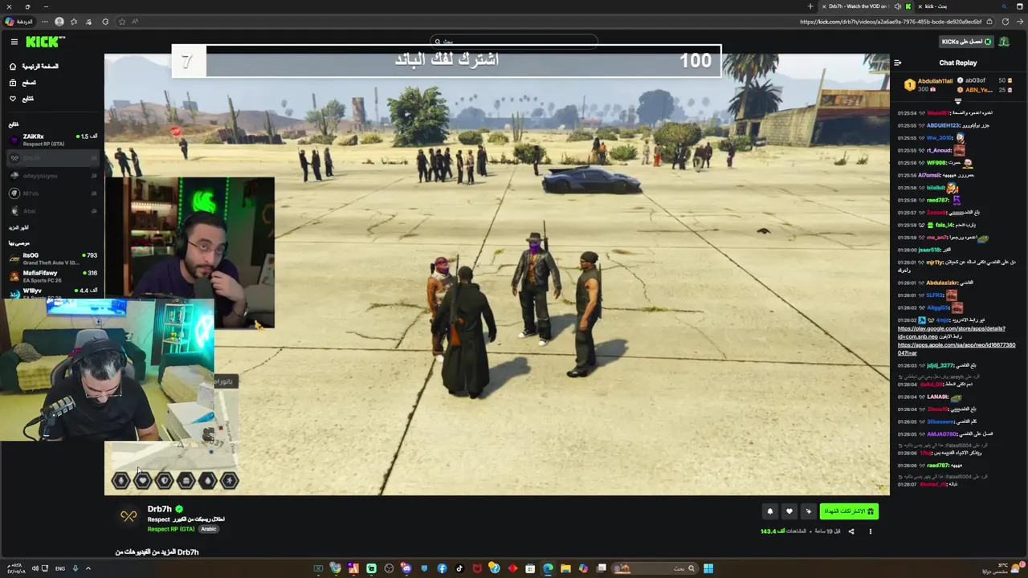Open TikTok icon in taskbar
The image size is (1028, 578).
click(459, 568)
